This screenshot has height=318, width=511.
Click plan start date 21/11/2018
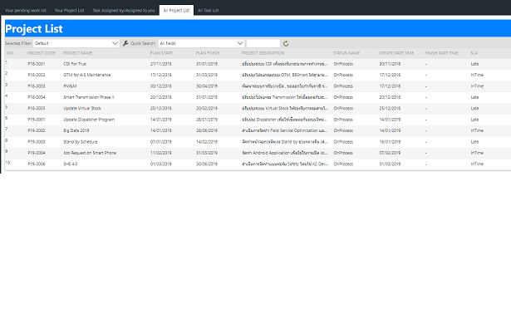tap(161, 64)
